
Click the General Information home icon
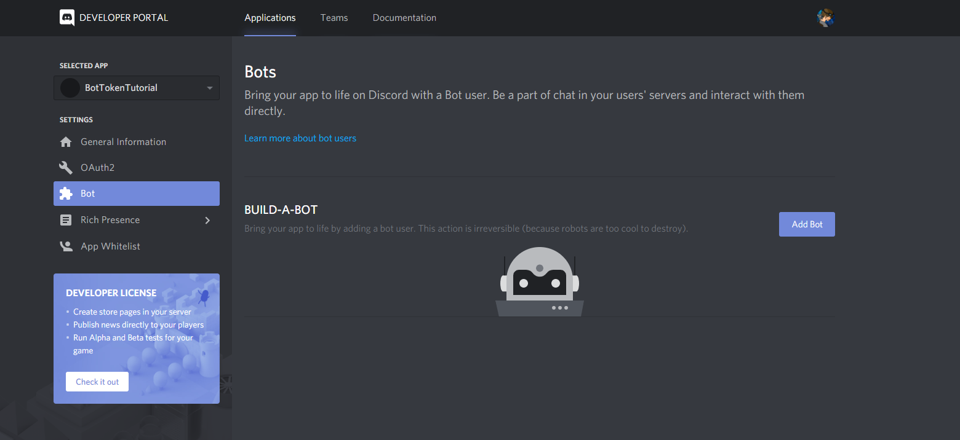point(66,142)
